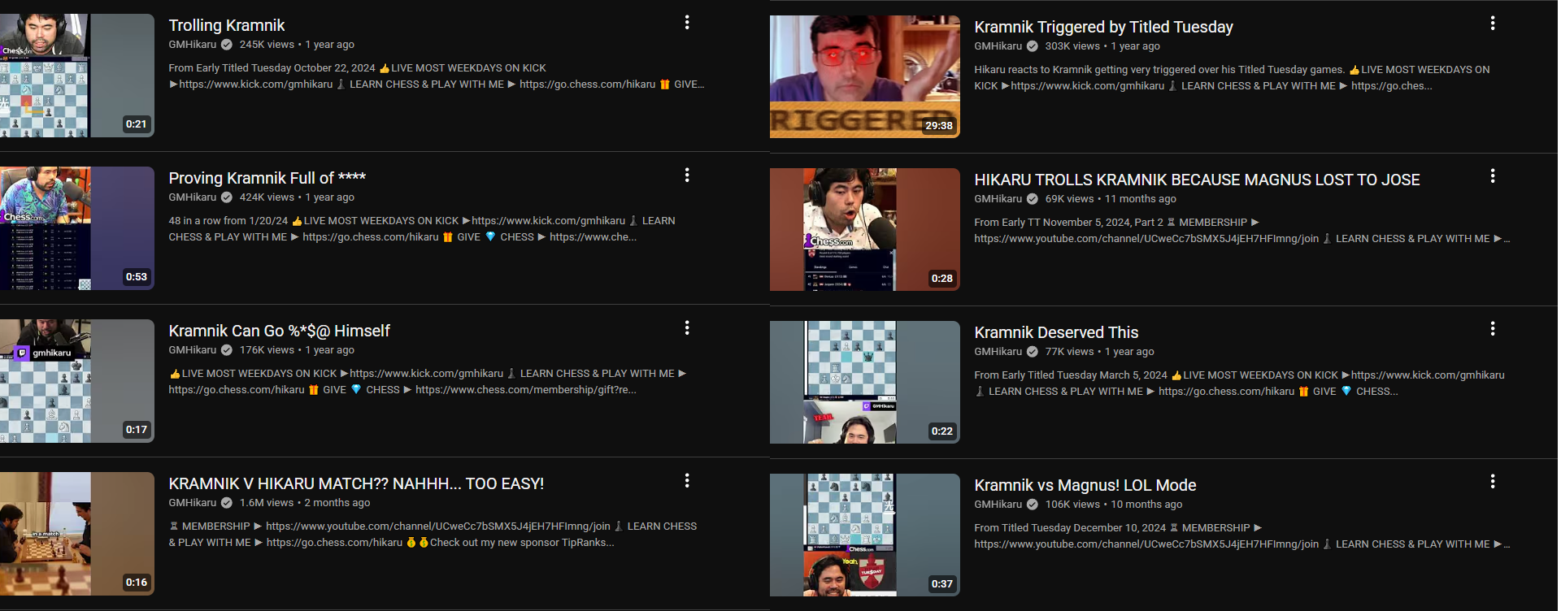Click description starting 'Hikaru reacts to Kramnik'
This screenshot has height=611, width=1561.
[x=1232, y=78]
